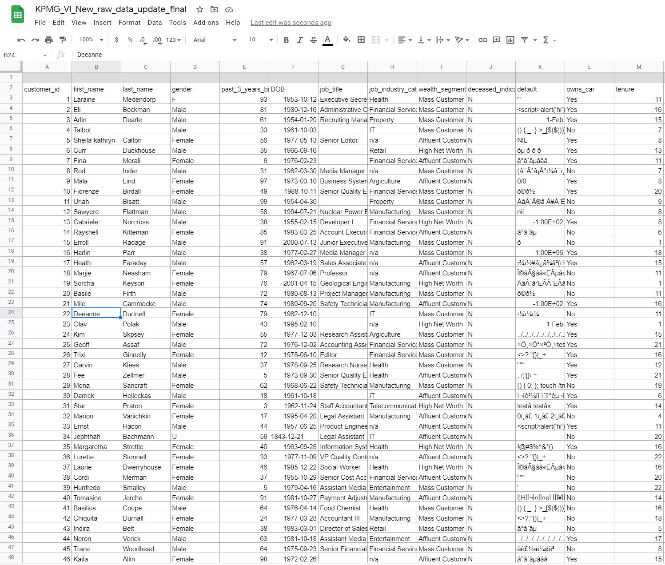Click the Insert comment icon
The image size is (665, 565).
pyautogui.click(x=495, y=40)
